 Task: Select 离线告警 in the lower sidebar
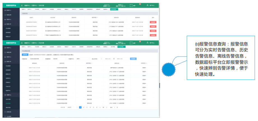pyautogui.click(x=8, y=107)
